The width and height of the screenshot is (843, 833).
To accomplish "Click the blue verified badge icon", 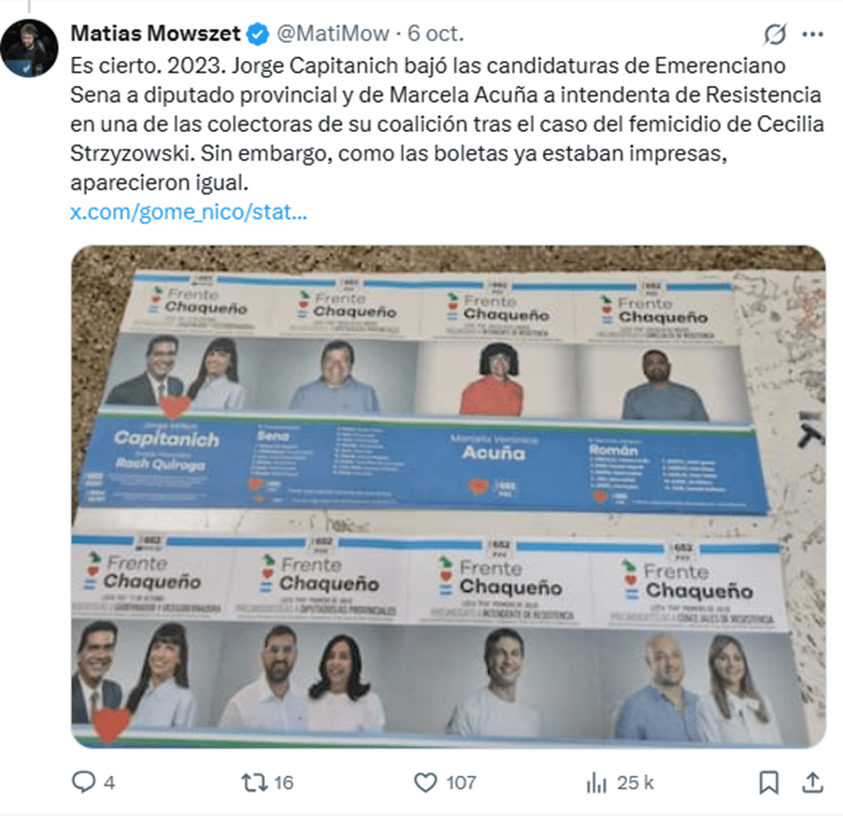I will tap(258, 34).
